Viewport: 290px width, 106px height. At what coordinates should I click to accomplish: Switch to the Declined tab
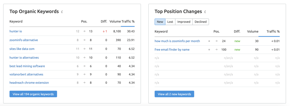201,22
